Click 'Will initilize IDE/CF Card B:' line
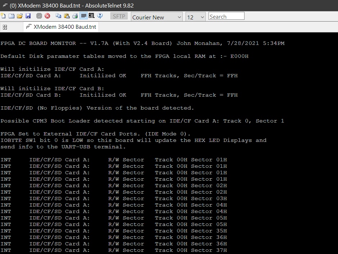Screen dimensions: 338x254 [x=52, y=88]
